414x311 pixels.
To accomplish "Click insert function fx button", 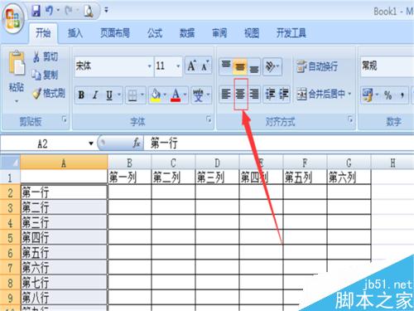I will (137, 143).
